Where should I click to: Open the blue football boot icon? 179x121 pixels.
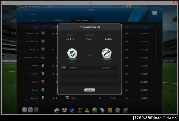click(72, 110)
